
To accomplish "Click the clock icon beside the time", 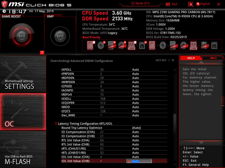I will tap(4, 11).
